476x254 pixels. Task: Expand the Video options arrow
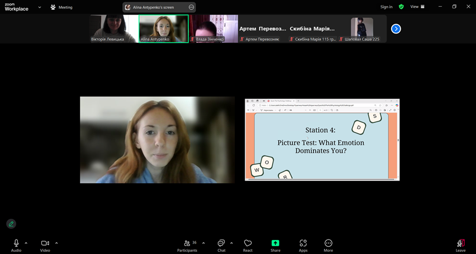click(56, 243)
